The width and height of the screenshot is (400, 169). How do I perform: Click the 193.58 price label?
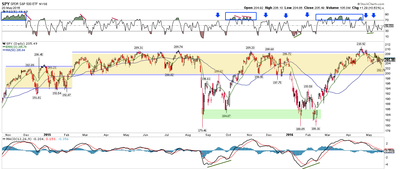(x=308, y=86)
